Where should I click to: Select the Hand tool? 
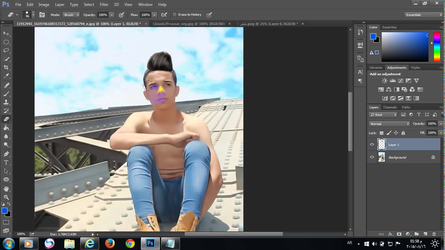pos(6,188)
